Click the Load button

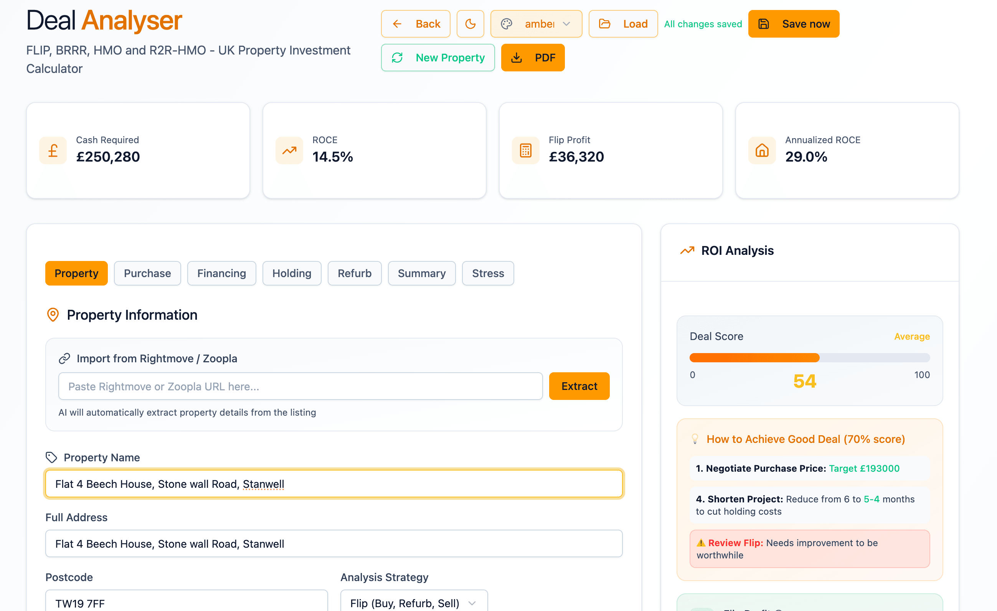click(623, 24)
